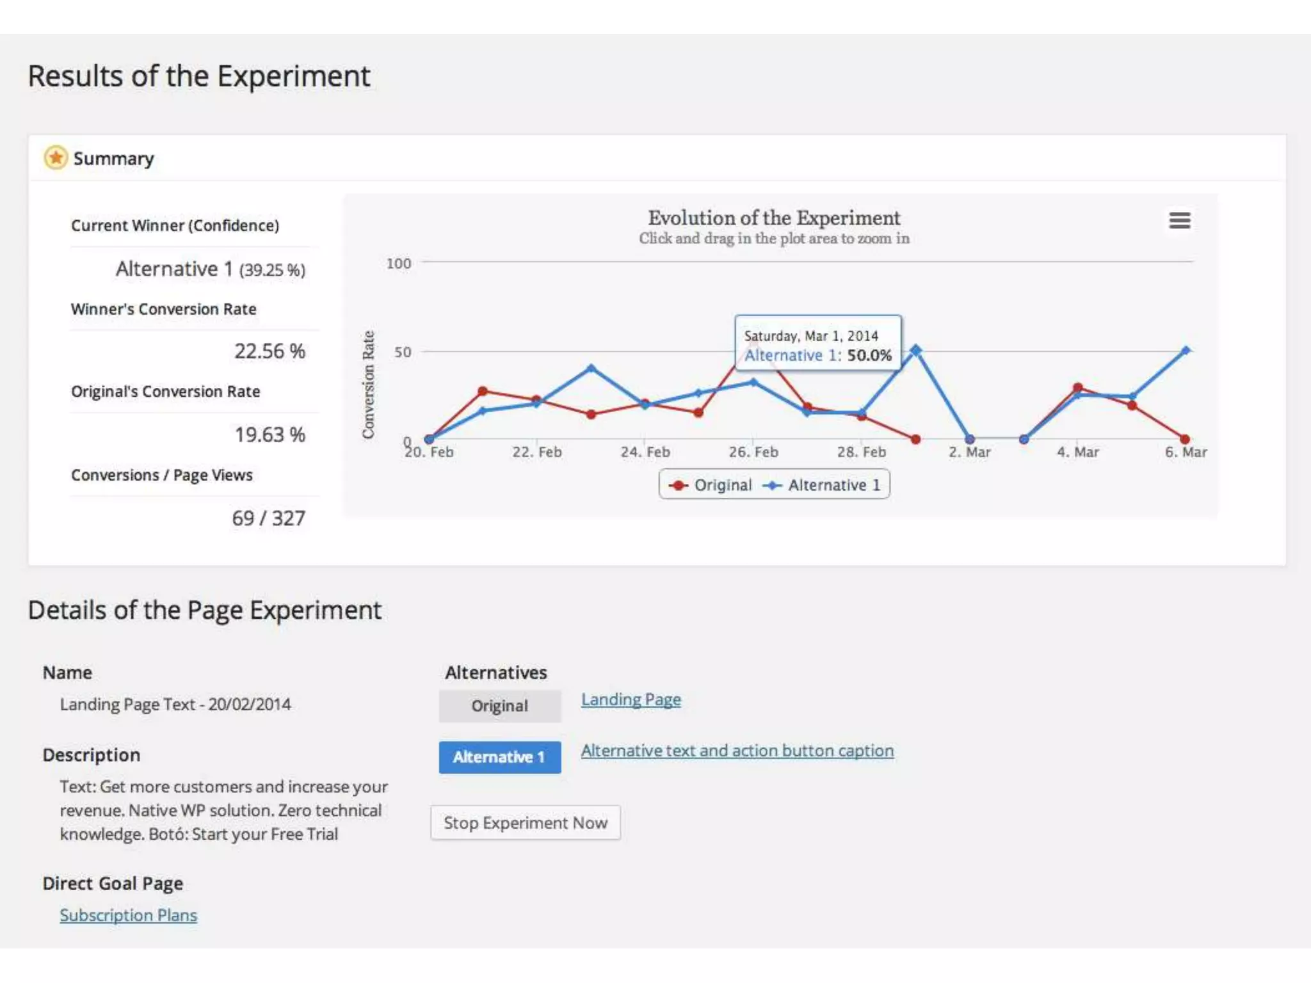This screenshot has width=1311, height=983.
Task: Click the gray Original label button
Action: pos(499,706)
